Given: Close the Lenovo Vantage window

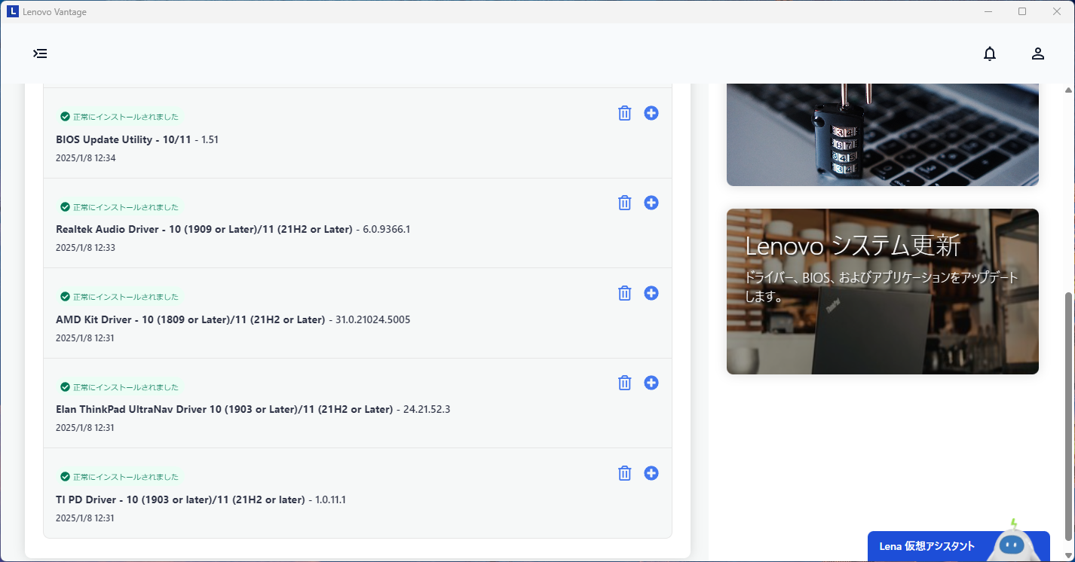Looking at the screenshot, I should coord(1057,11).
